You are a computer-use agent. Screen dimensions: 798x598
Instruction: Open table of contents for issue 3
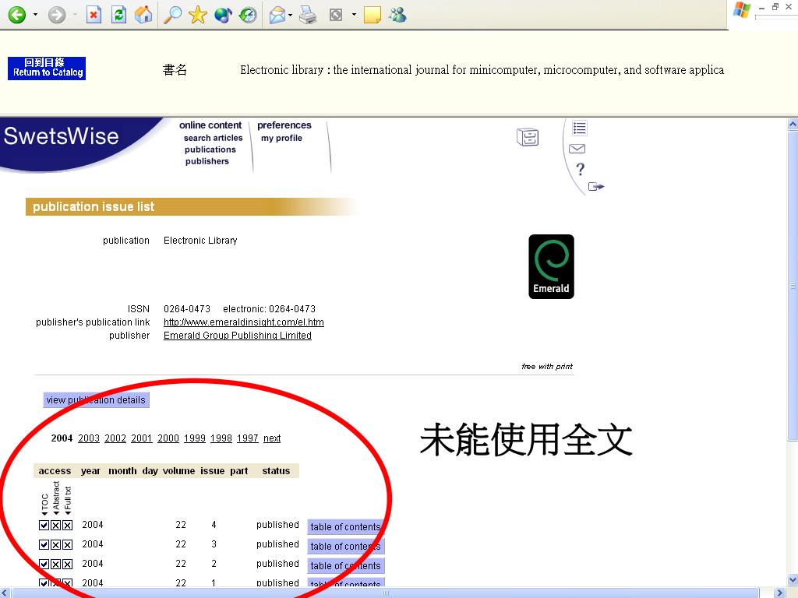tap(345, 546)
